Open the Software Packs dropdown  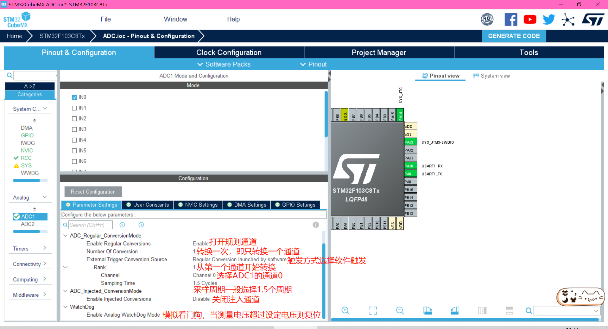click(x=223, y=64)
